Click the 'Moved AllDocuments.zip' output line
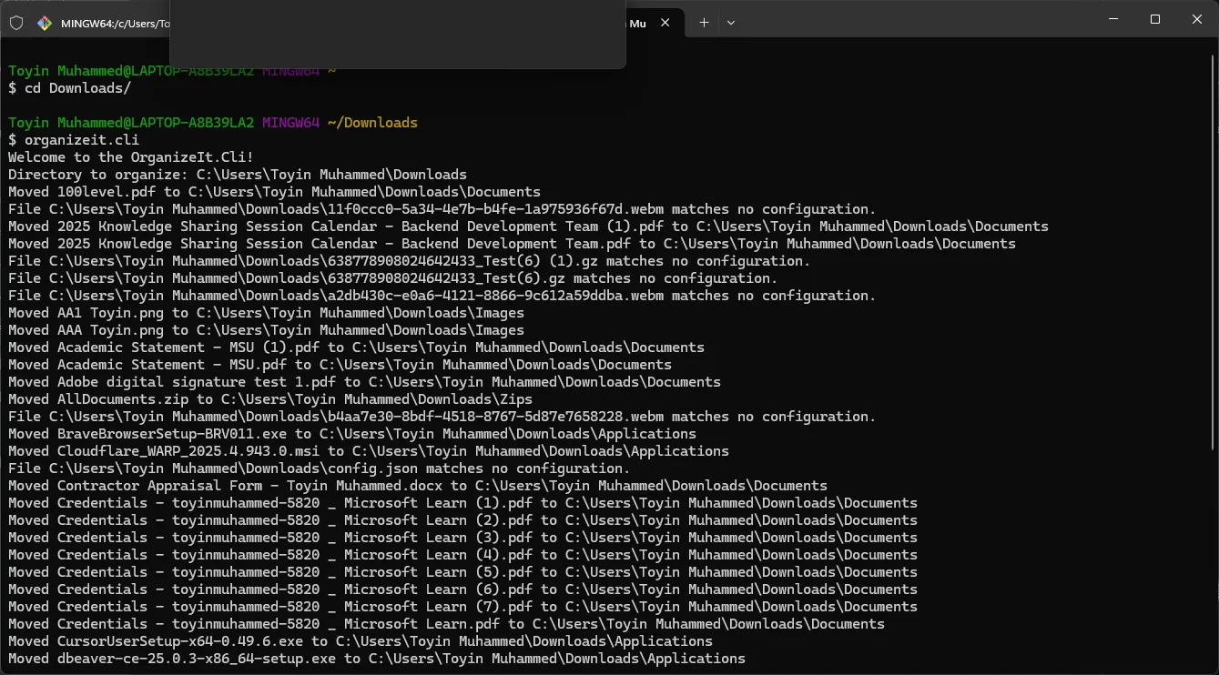This screenshot has width=1219, height=675. click(x=270, y=399)
